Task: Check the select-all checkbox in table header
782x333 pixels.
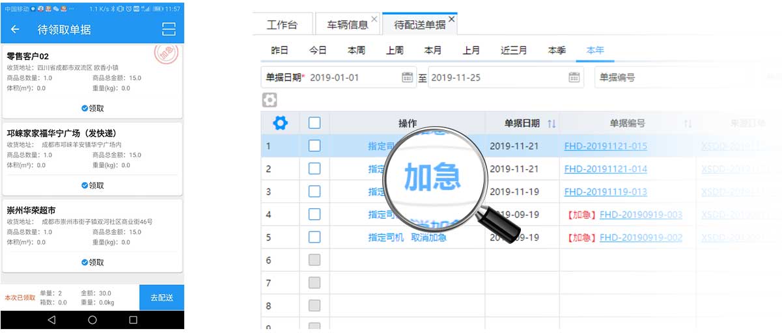Action: 314,123
